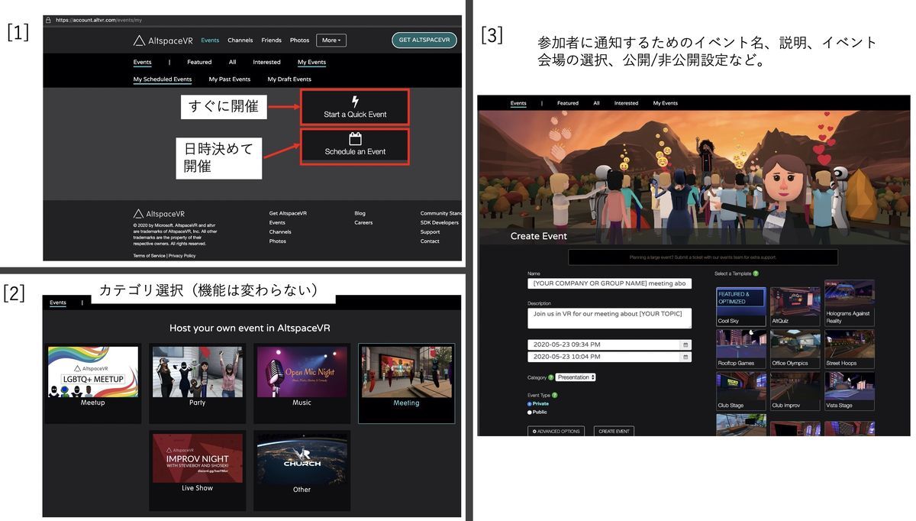This screenshot has width=916, height=521.
Task: Click the padlock icon in the address bar
Action: (47, 18)
